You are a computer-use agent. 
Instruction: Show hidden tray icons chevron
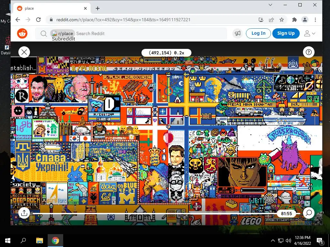(x=273, y=241)
